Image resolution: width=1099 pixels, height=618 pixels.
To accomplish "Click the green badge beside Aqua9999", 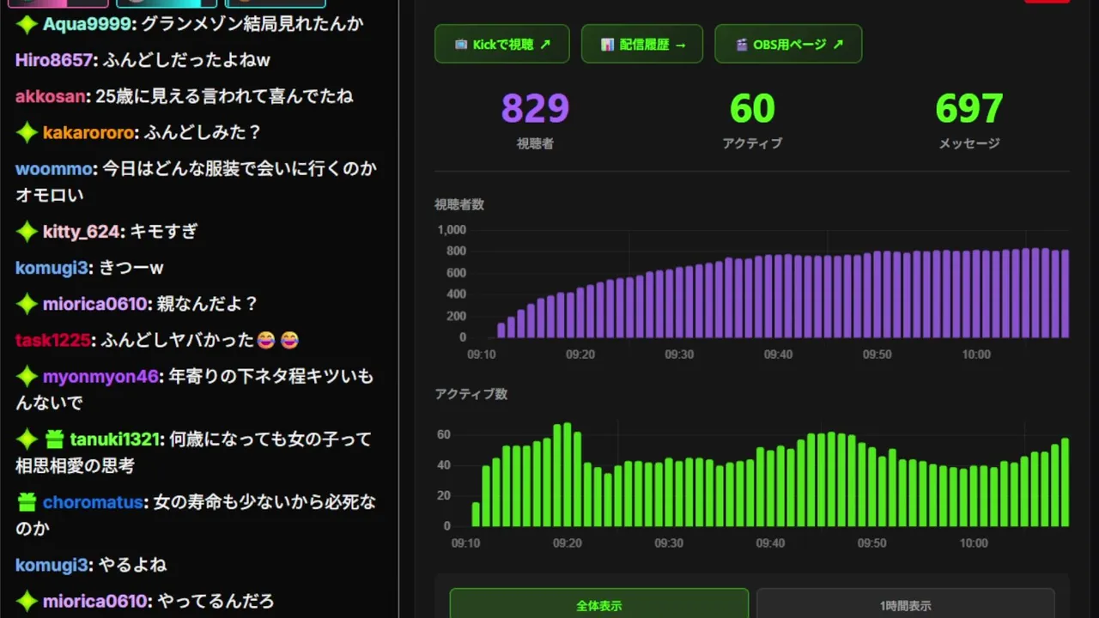I will coord(27,24).
